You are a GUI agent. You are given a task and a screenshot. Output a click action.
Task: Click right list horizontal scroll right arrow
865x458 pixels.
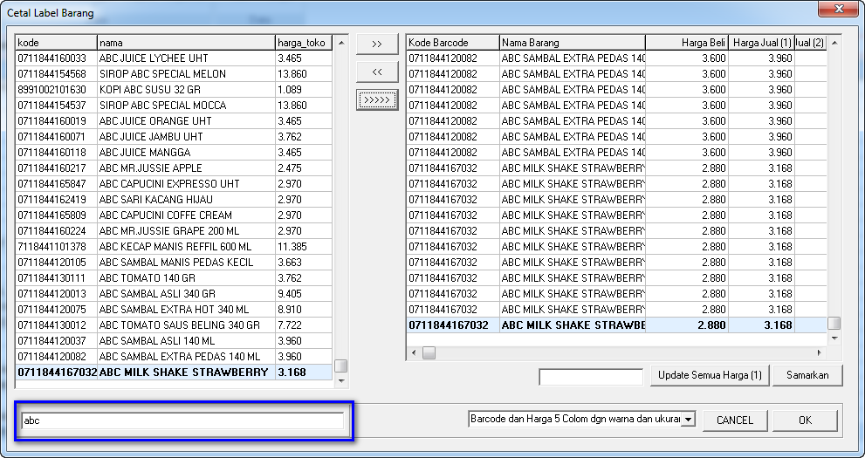pyautogui.click(x=820, y=352)
